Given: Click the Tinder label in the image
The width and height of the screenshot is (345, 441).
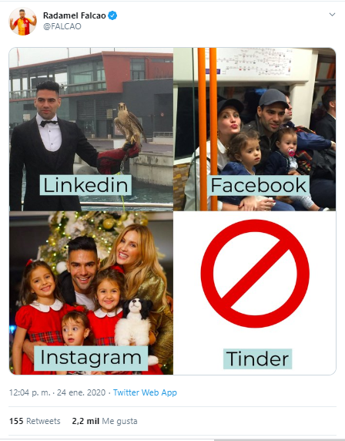Looking at the screenshot, I should pyautogui.click(x=258, y=359).
